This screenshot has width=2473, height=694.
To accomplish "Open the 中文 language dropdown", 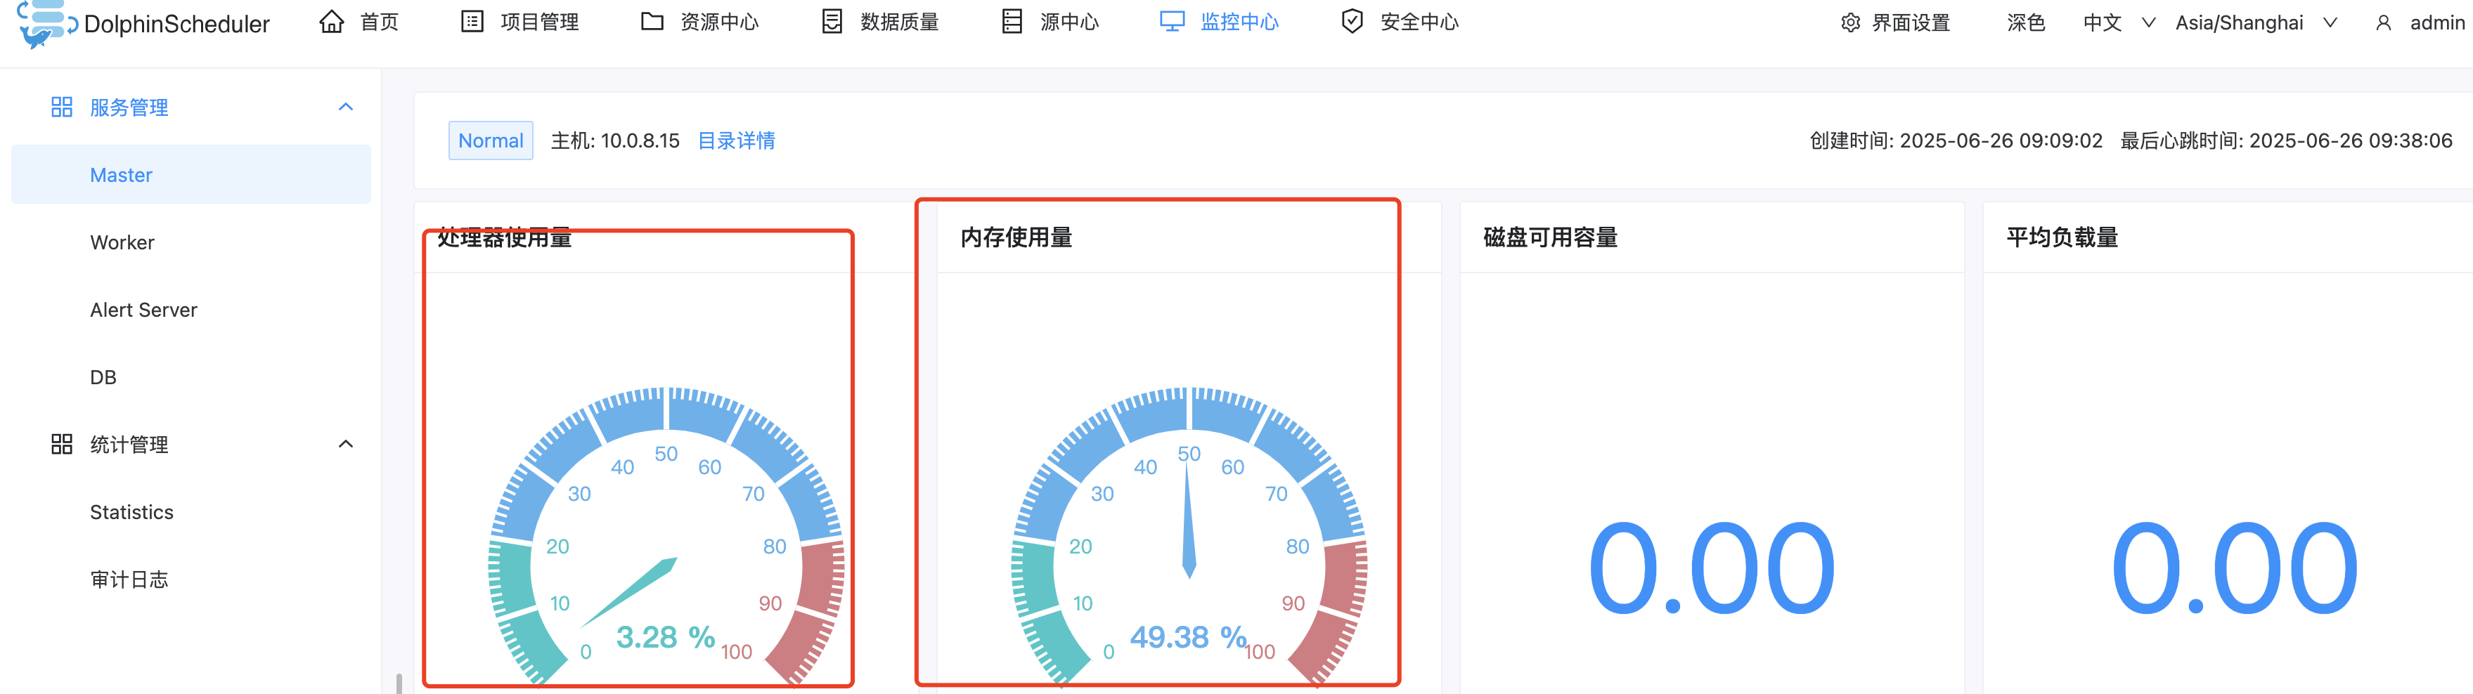I will (2118, 23).
